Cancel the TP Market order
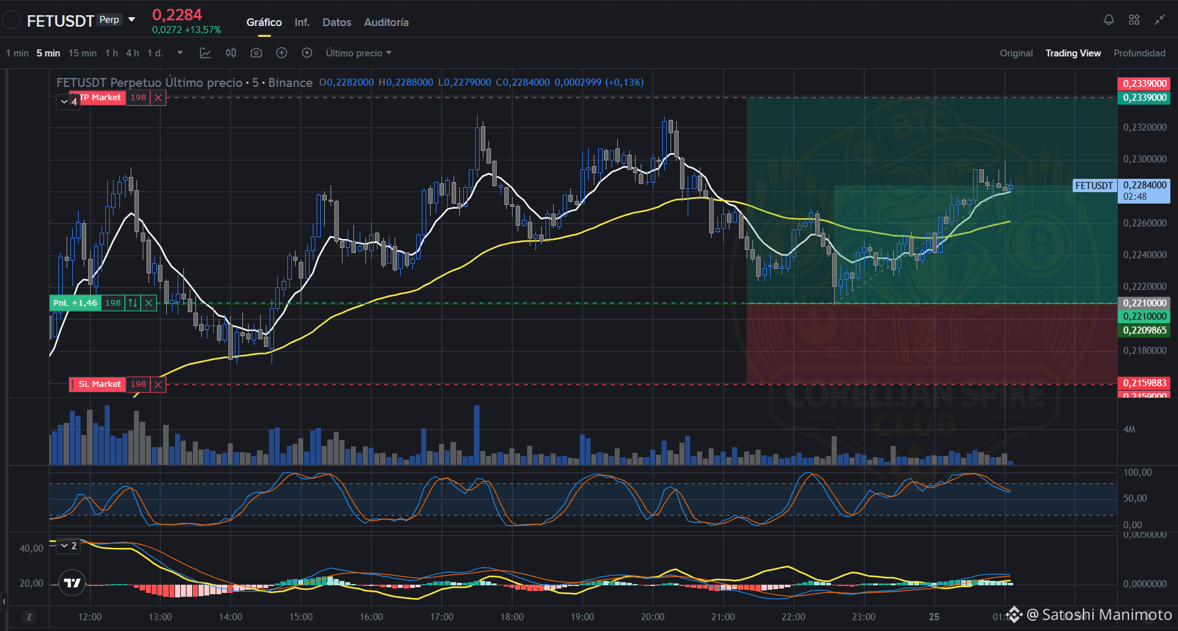This screenshot has width=1178, height=631. tap(159, 98)
